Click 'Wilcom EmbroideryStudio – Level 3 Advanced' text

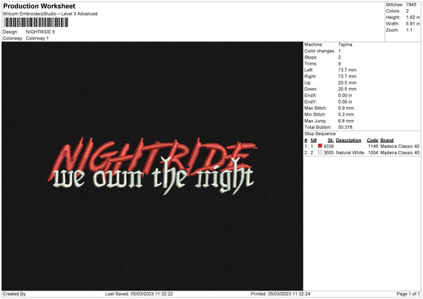click(50, 14)
